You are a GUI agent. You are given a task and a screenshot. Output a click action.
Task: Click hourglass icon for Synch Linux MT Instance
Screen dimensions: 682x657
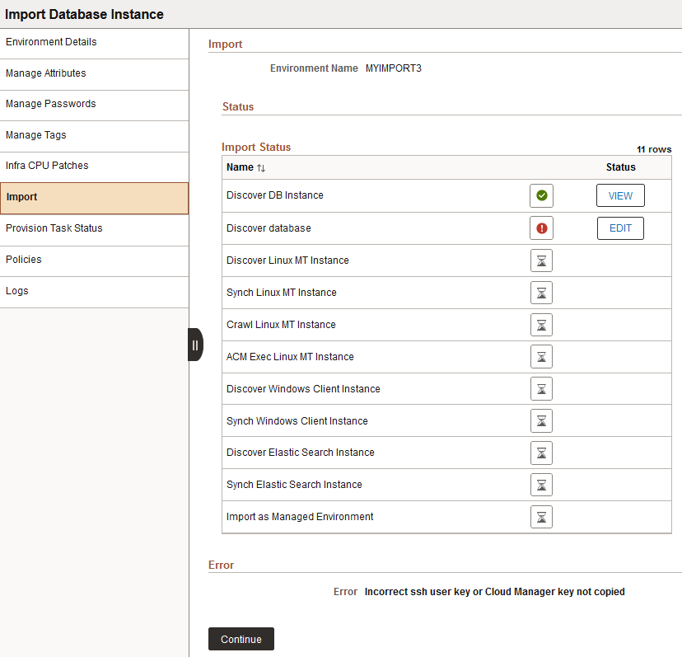[x=541, y=293]
